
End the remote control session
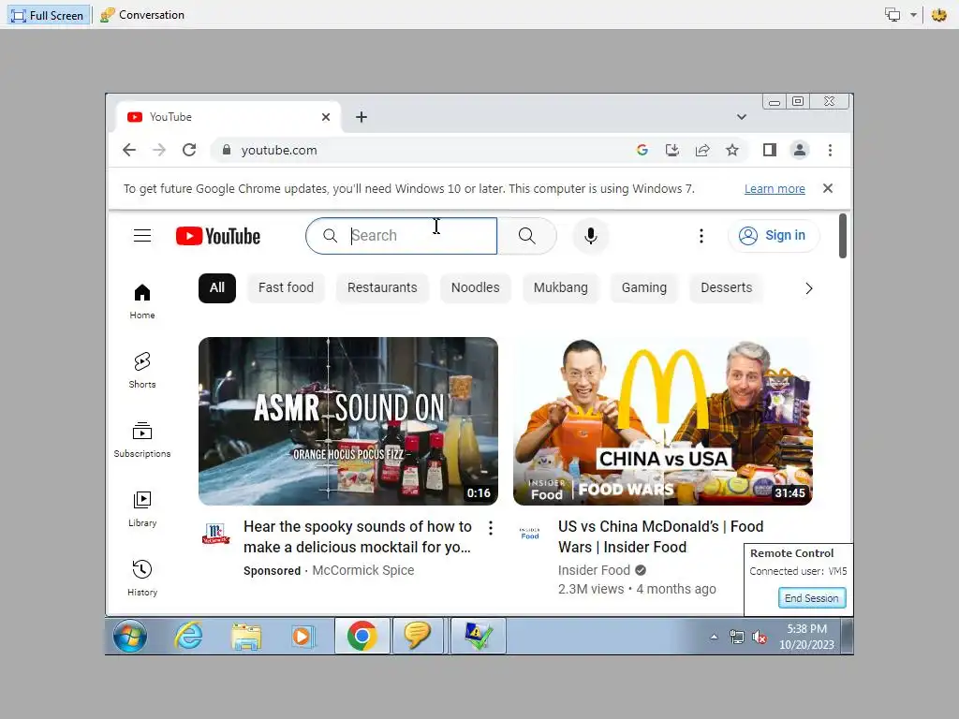[812, 598]
